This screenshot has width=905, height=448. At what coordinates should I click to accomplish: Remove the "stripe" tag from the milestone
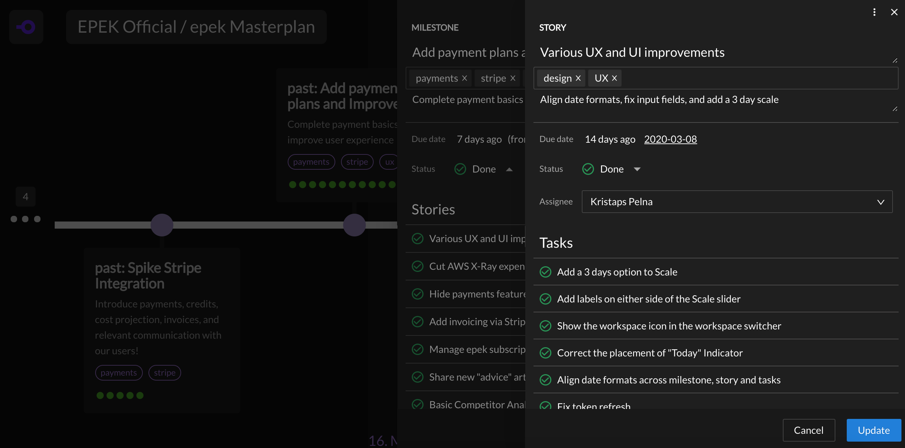coord(513,78)
